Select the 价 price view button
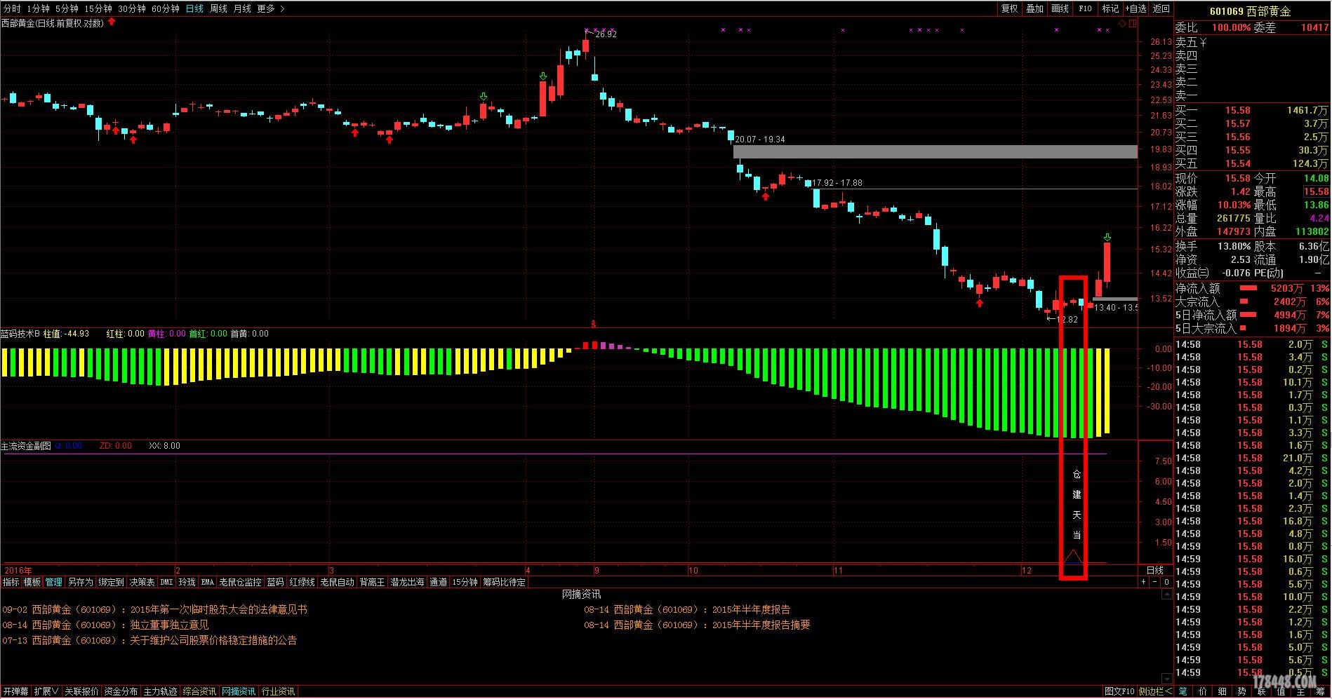1332x699 pixels. click(1203, 692)
